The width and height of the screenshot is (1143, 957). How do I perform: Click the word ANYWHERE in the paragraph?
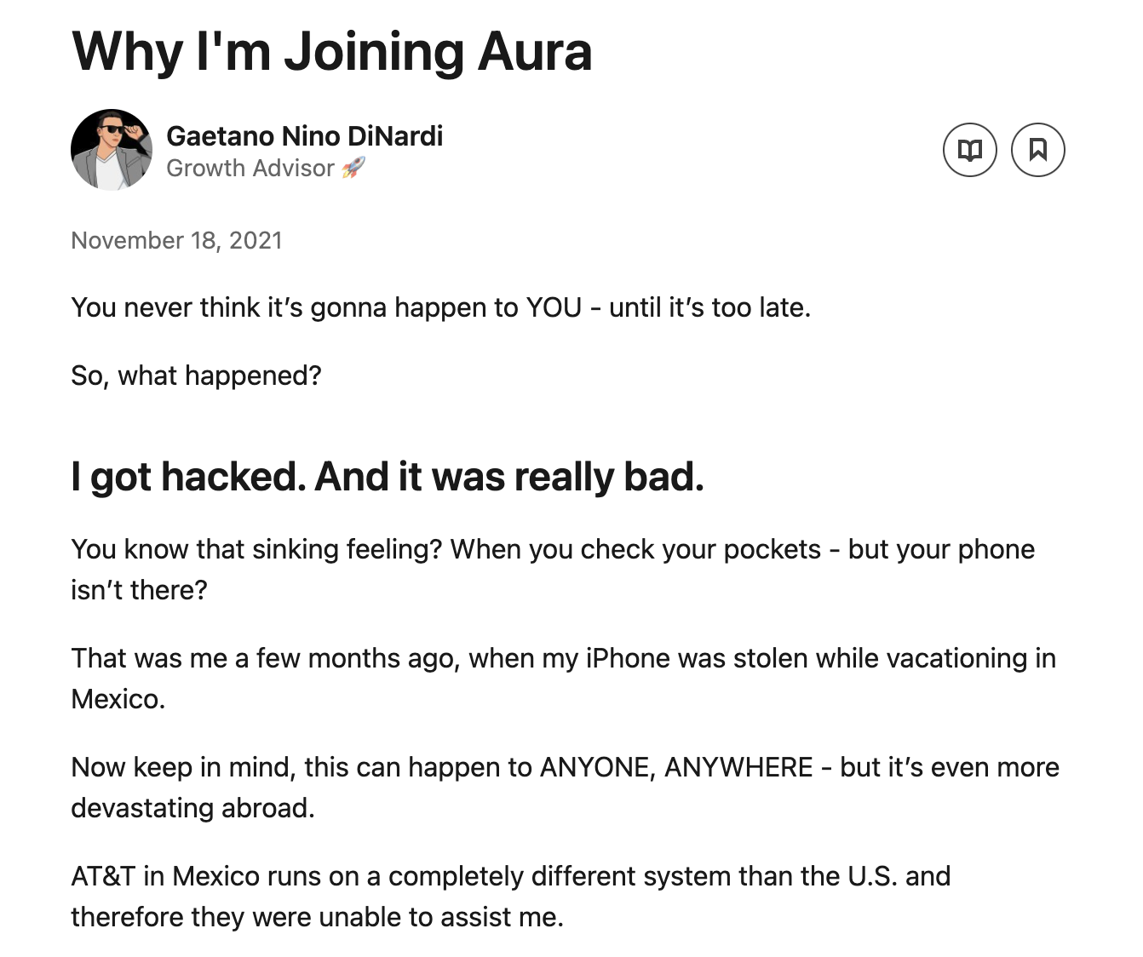[x=738, y=767]
